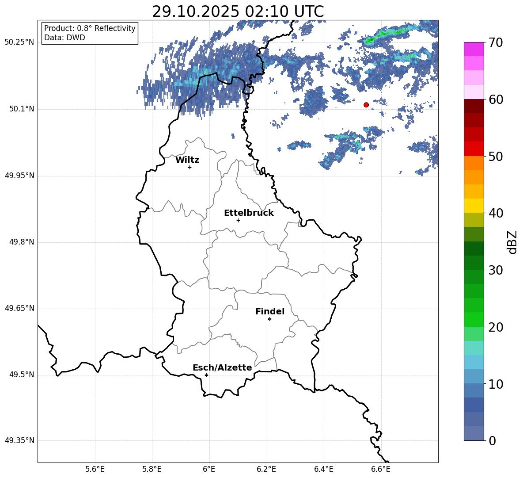Viewport: 523px width, 478px height.
Task: Click the 60 tick on the colorbar
Action: pos(496,99)
